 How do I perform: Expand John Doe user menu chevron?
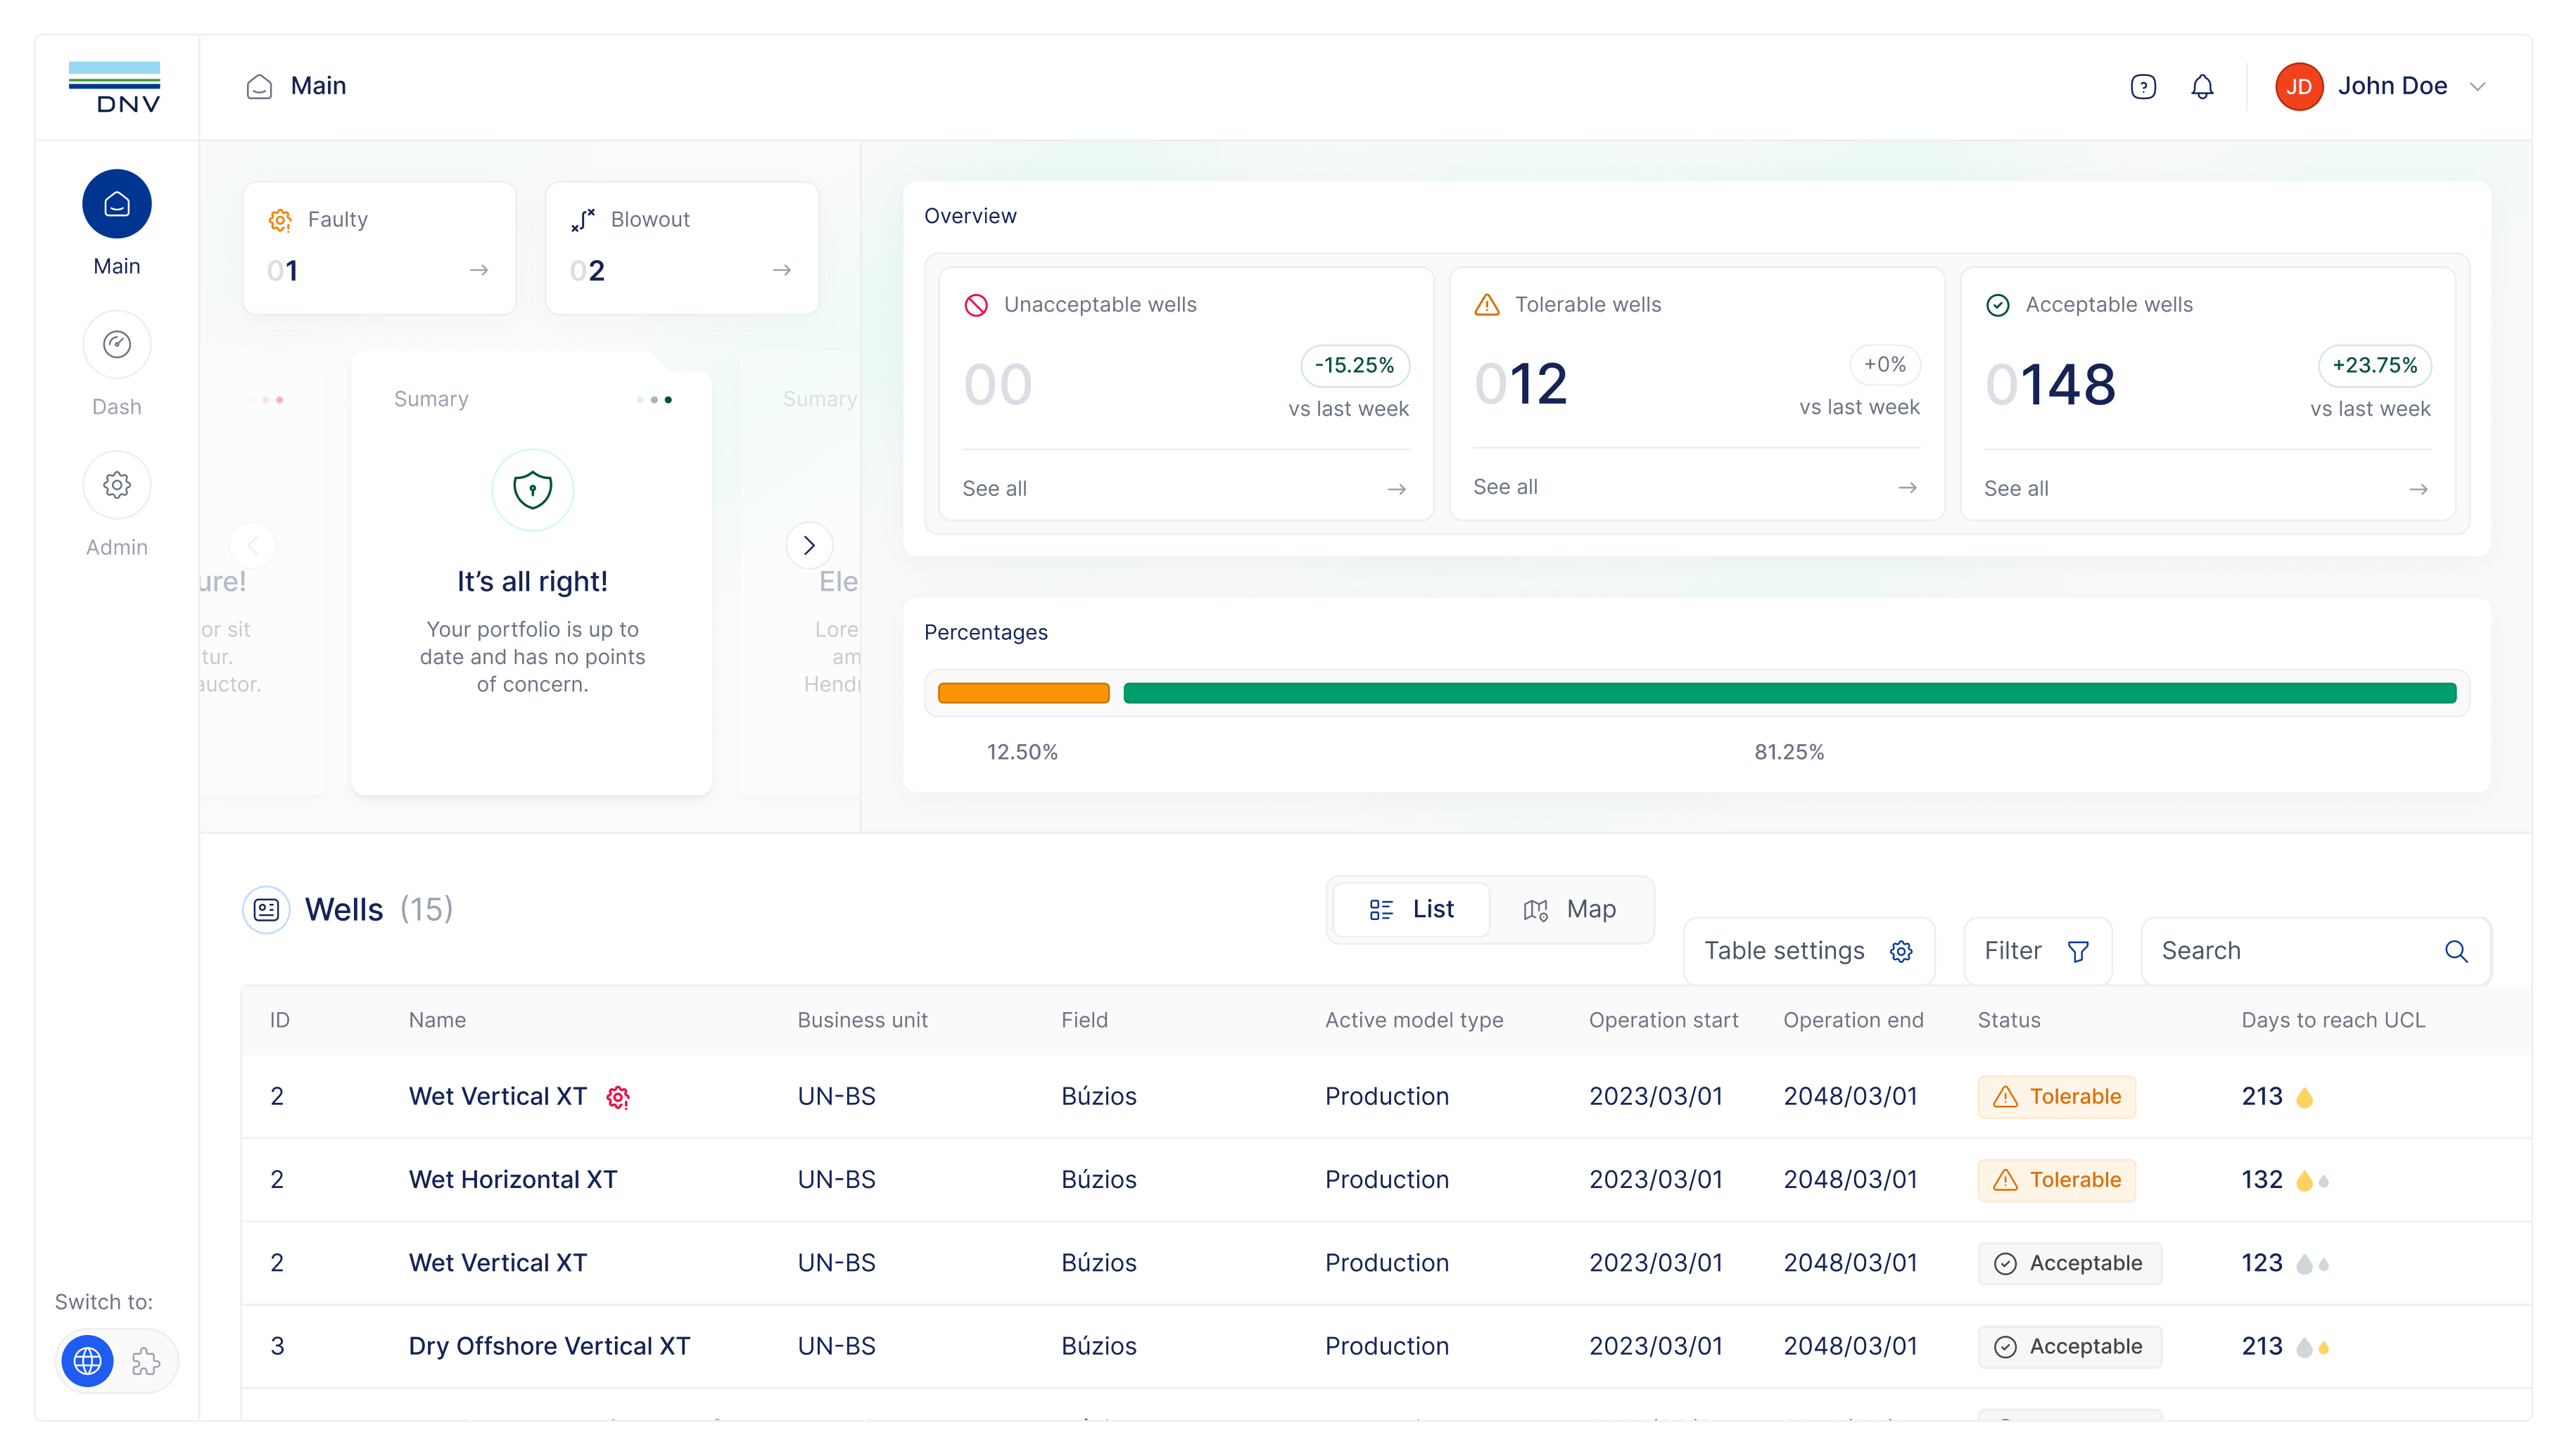point(2477,87)
